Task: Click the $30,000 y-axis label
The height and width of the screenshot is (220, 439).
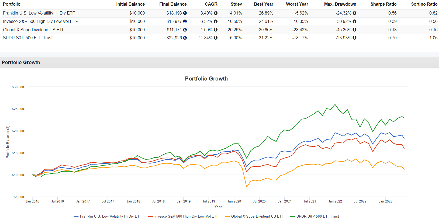Action: click(x=18, y=87)
